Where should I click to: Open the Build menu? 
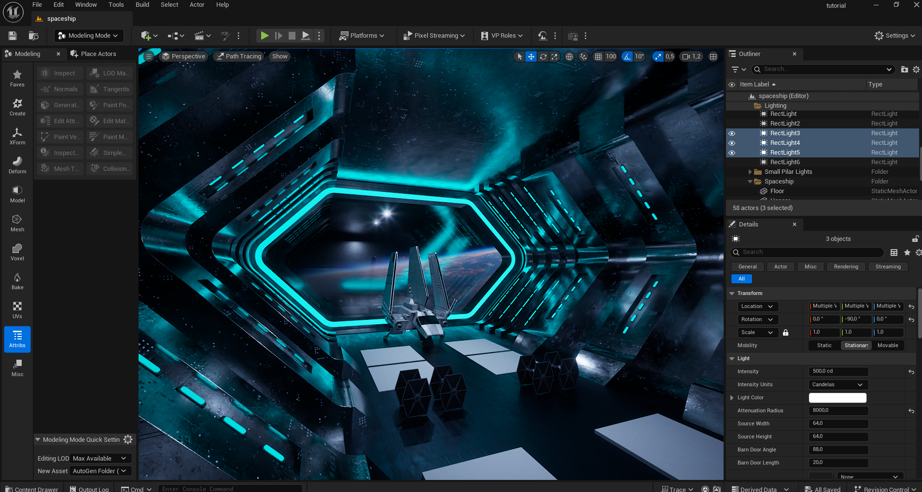[142, 5]
